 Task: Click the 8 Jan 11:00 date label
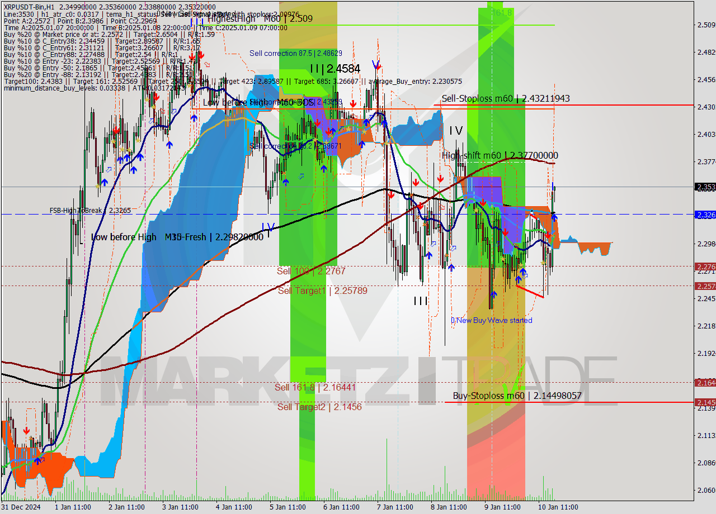coord(449,507)
